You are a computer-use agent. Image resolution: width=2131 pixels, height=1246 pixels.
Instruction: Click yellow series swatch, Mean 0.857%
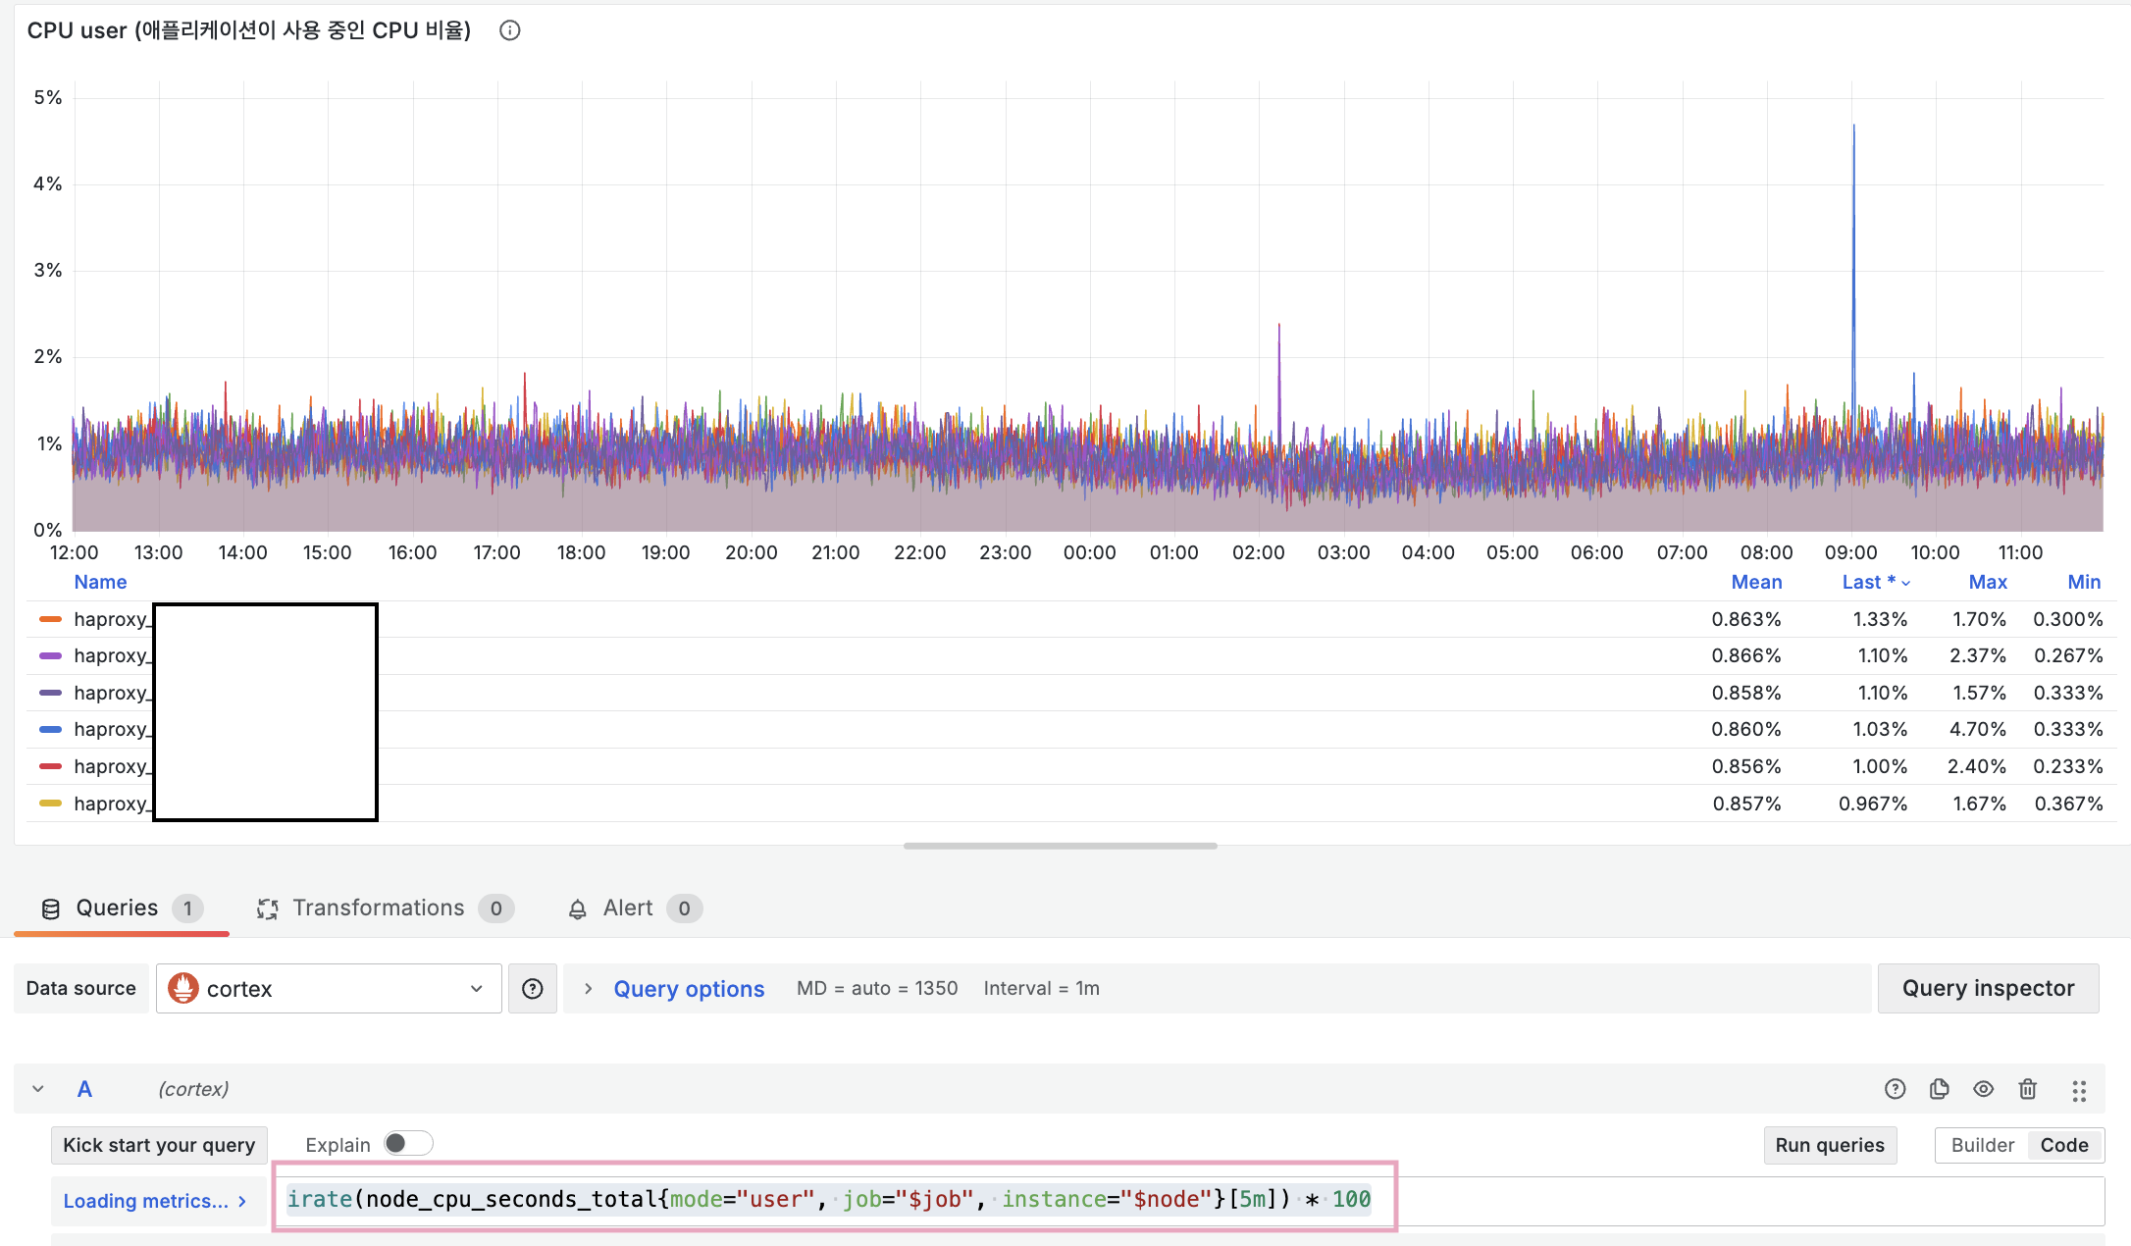click(50, 804)
